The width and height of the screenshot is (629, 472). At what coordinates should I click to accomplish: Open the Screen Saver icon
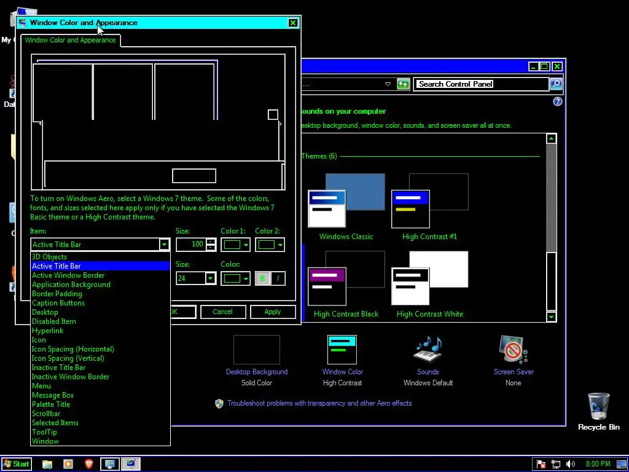(x=513, y=350)
